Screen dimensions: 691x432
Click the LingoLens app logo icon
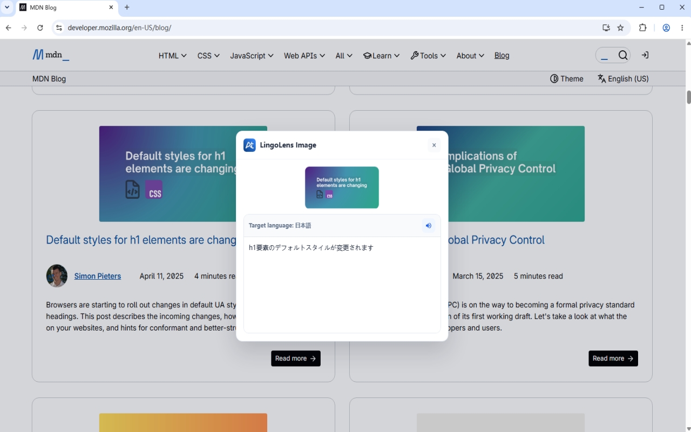click(x=249, y=145)
